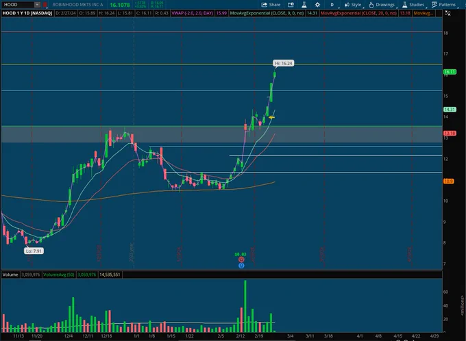Click the orange 10.9 price axis tag

tap(448, 181)
